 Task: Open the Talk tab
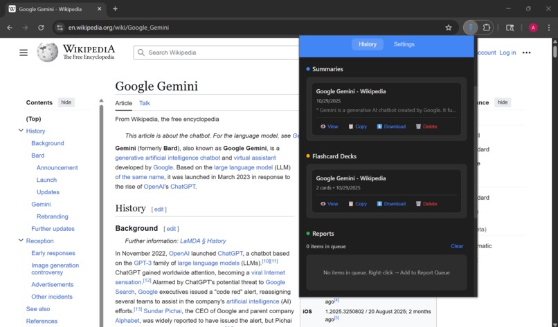click(x=145, y=103)
